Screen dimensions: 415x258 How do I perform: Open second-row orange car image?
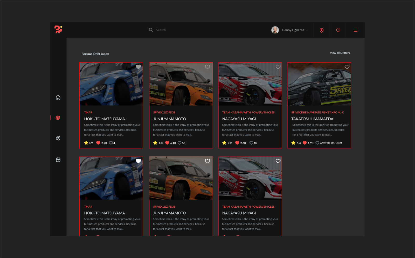pyautogui.click(x=181, y=178)
